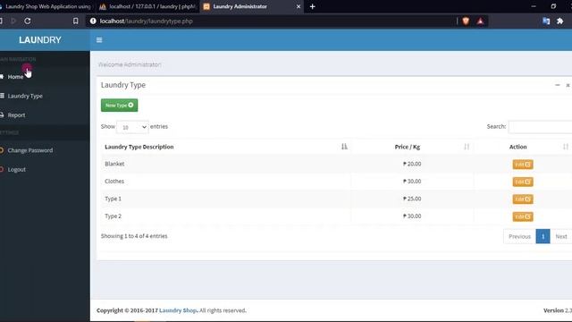This screenshot has height=322, width=572.
Task: Bookmark this page
Action: point(75,21)
